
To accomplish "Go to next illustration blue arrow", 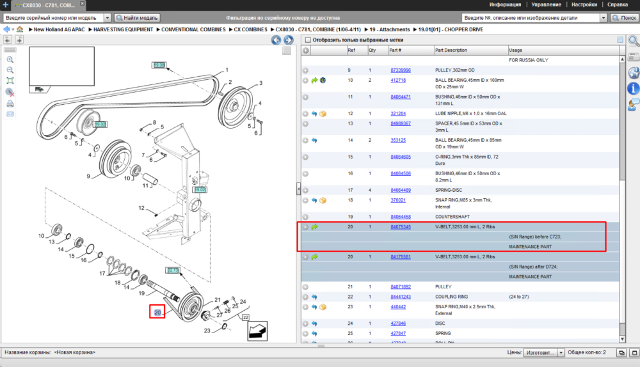I will pyautogui.click(x=289, y=40).
